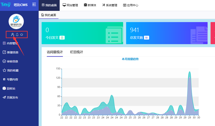
Task: Click the 内容管理 document icon
Action: pos(4,43)
